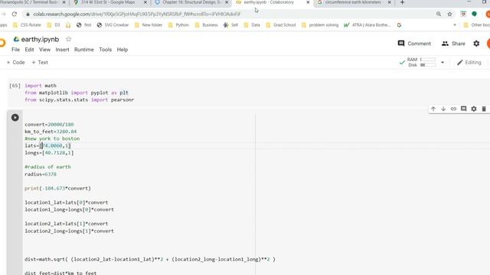Click the 'radius=6378' code line
The image size is (490, 275).
[x=41, y=174]
